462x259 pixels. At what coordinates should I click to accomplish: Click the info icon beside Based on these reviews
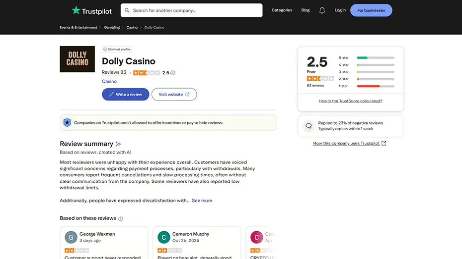coord(121,218)
